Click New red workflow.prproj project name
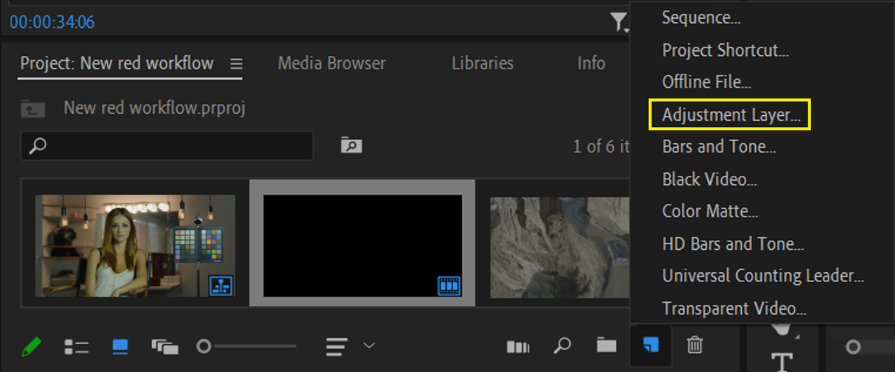The width and height of the screenshot is (895, 372). [x=155, y=108]
